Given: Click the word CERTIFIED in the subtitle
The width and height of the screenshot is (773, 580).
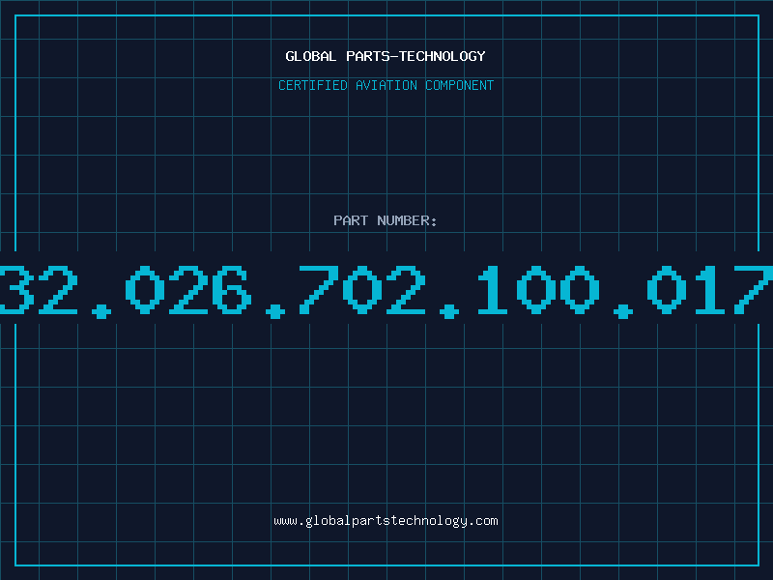Looking at the screenshot, I should tap(313, 85).
